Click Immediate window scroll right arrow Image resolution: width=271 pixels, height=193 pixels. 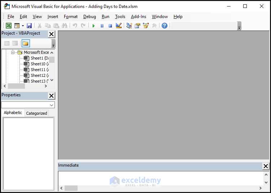pos(261,188)
